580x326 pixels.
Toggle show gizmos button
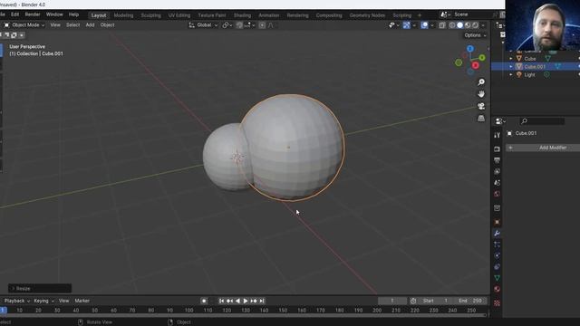click(407, 25)
